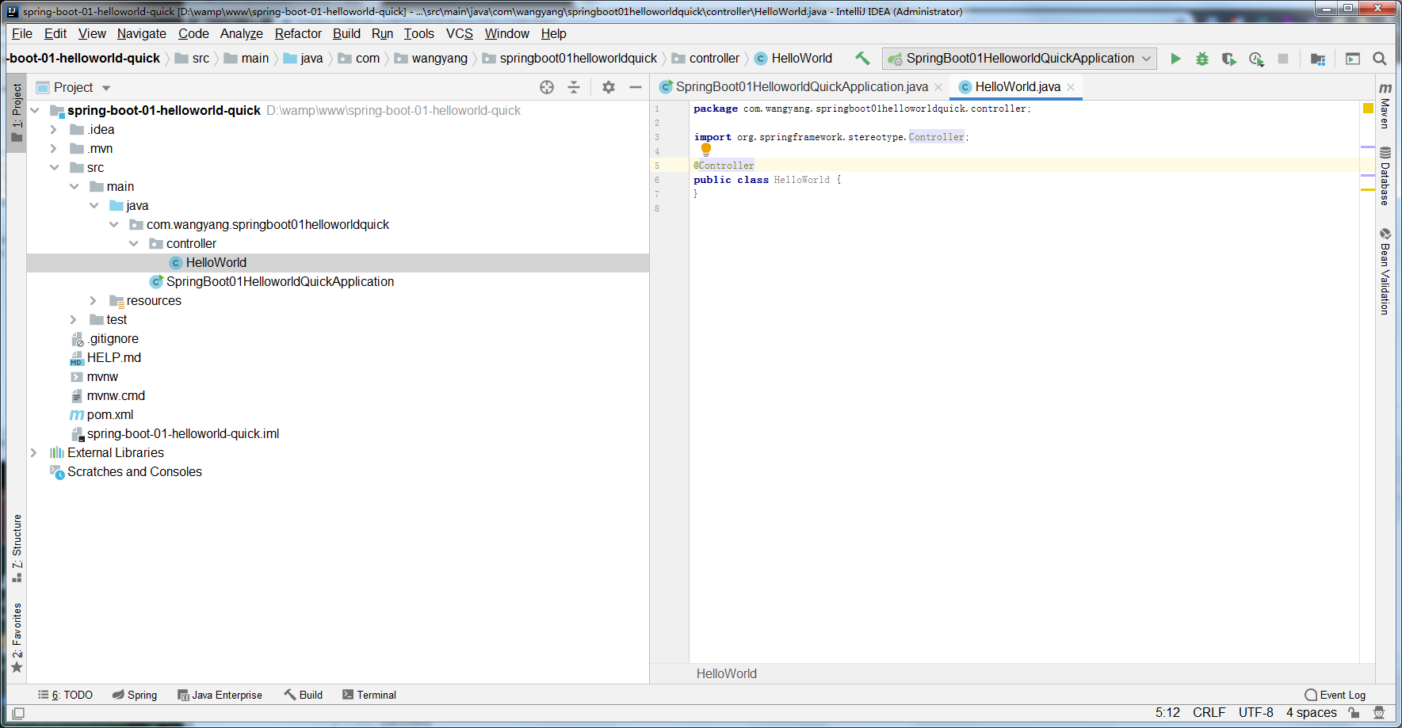1402x728 pixels.
Task: Select pom.xml in the project tree
Action: tap(110, 414)
